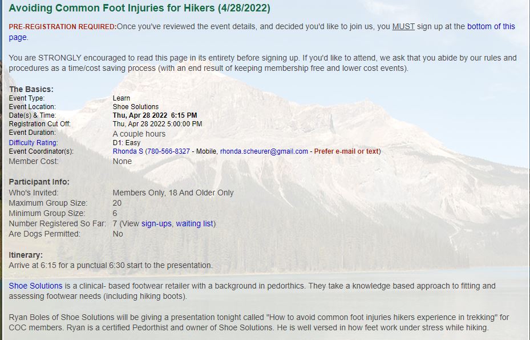The height and width of the screenshot is (340, 530).
Task: Follow the "bottom of this" page link
Action: [x=491, y=26]
